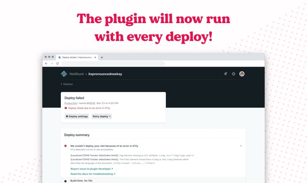Go back to Deploys list
307x183 pixels.
(67, 84)
